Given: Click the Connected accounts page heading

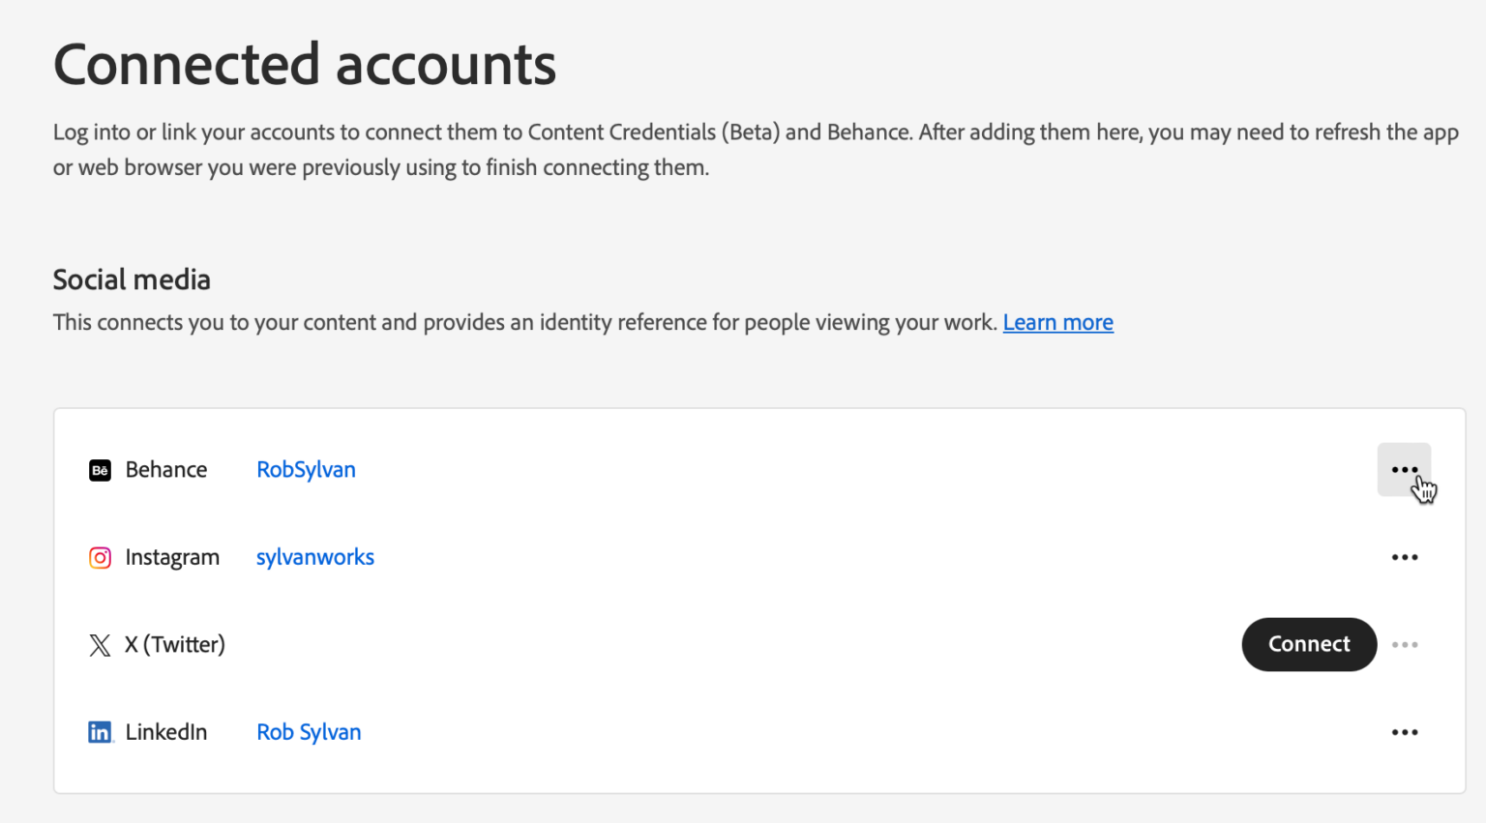Looking at the screenshot, I should point(305,65).
